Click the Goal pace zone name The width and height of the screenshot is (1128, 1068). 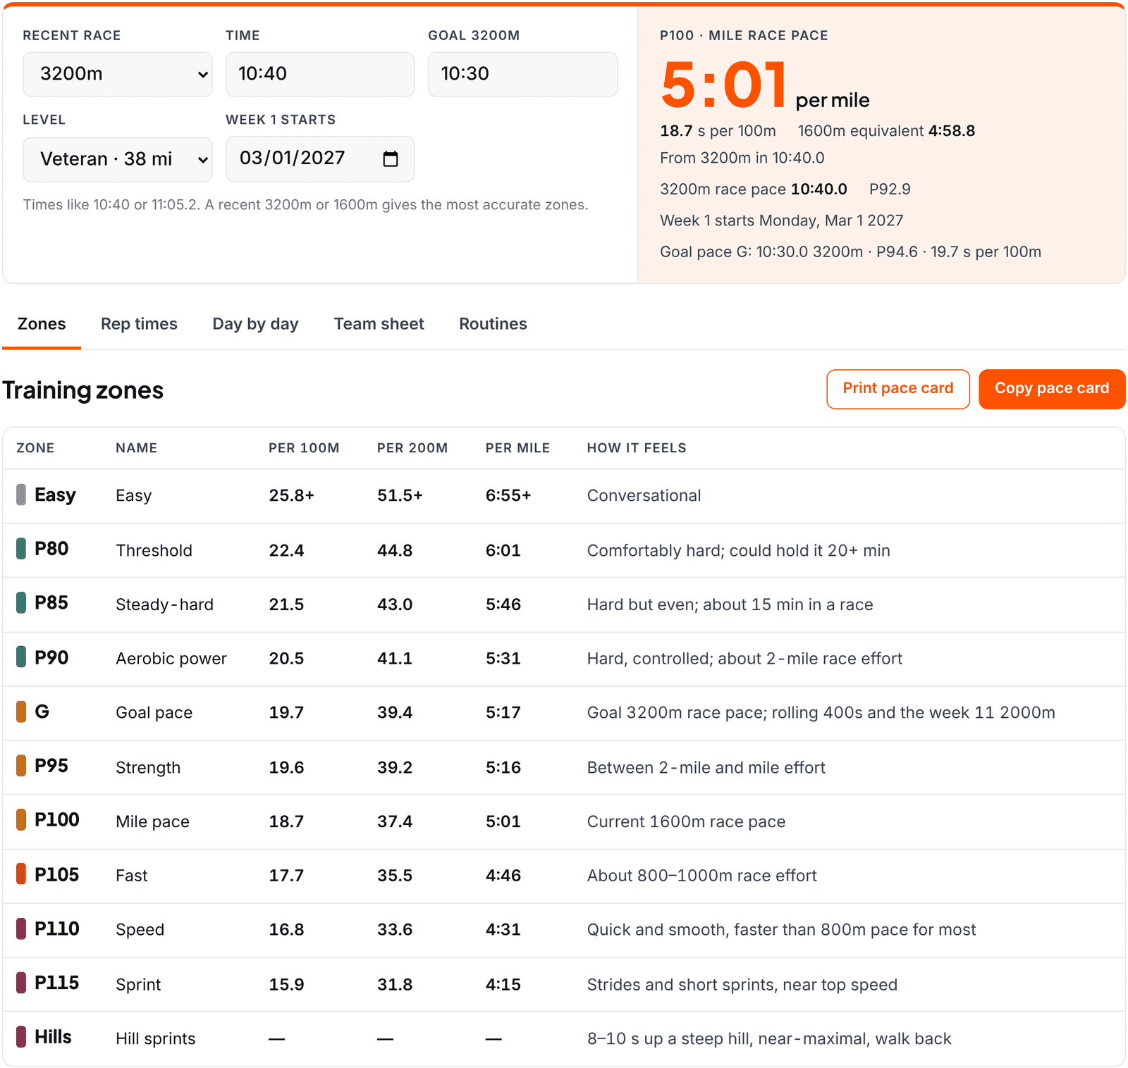[154, 713]
